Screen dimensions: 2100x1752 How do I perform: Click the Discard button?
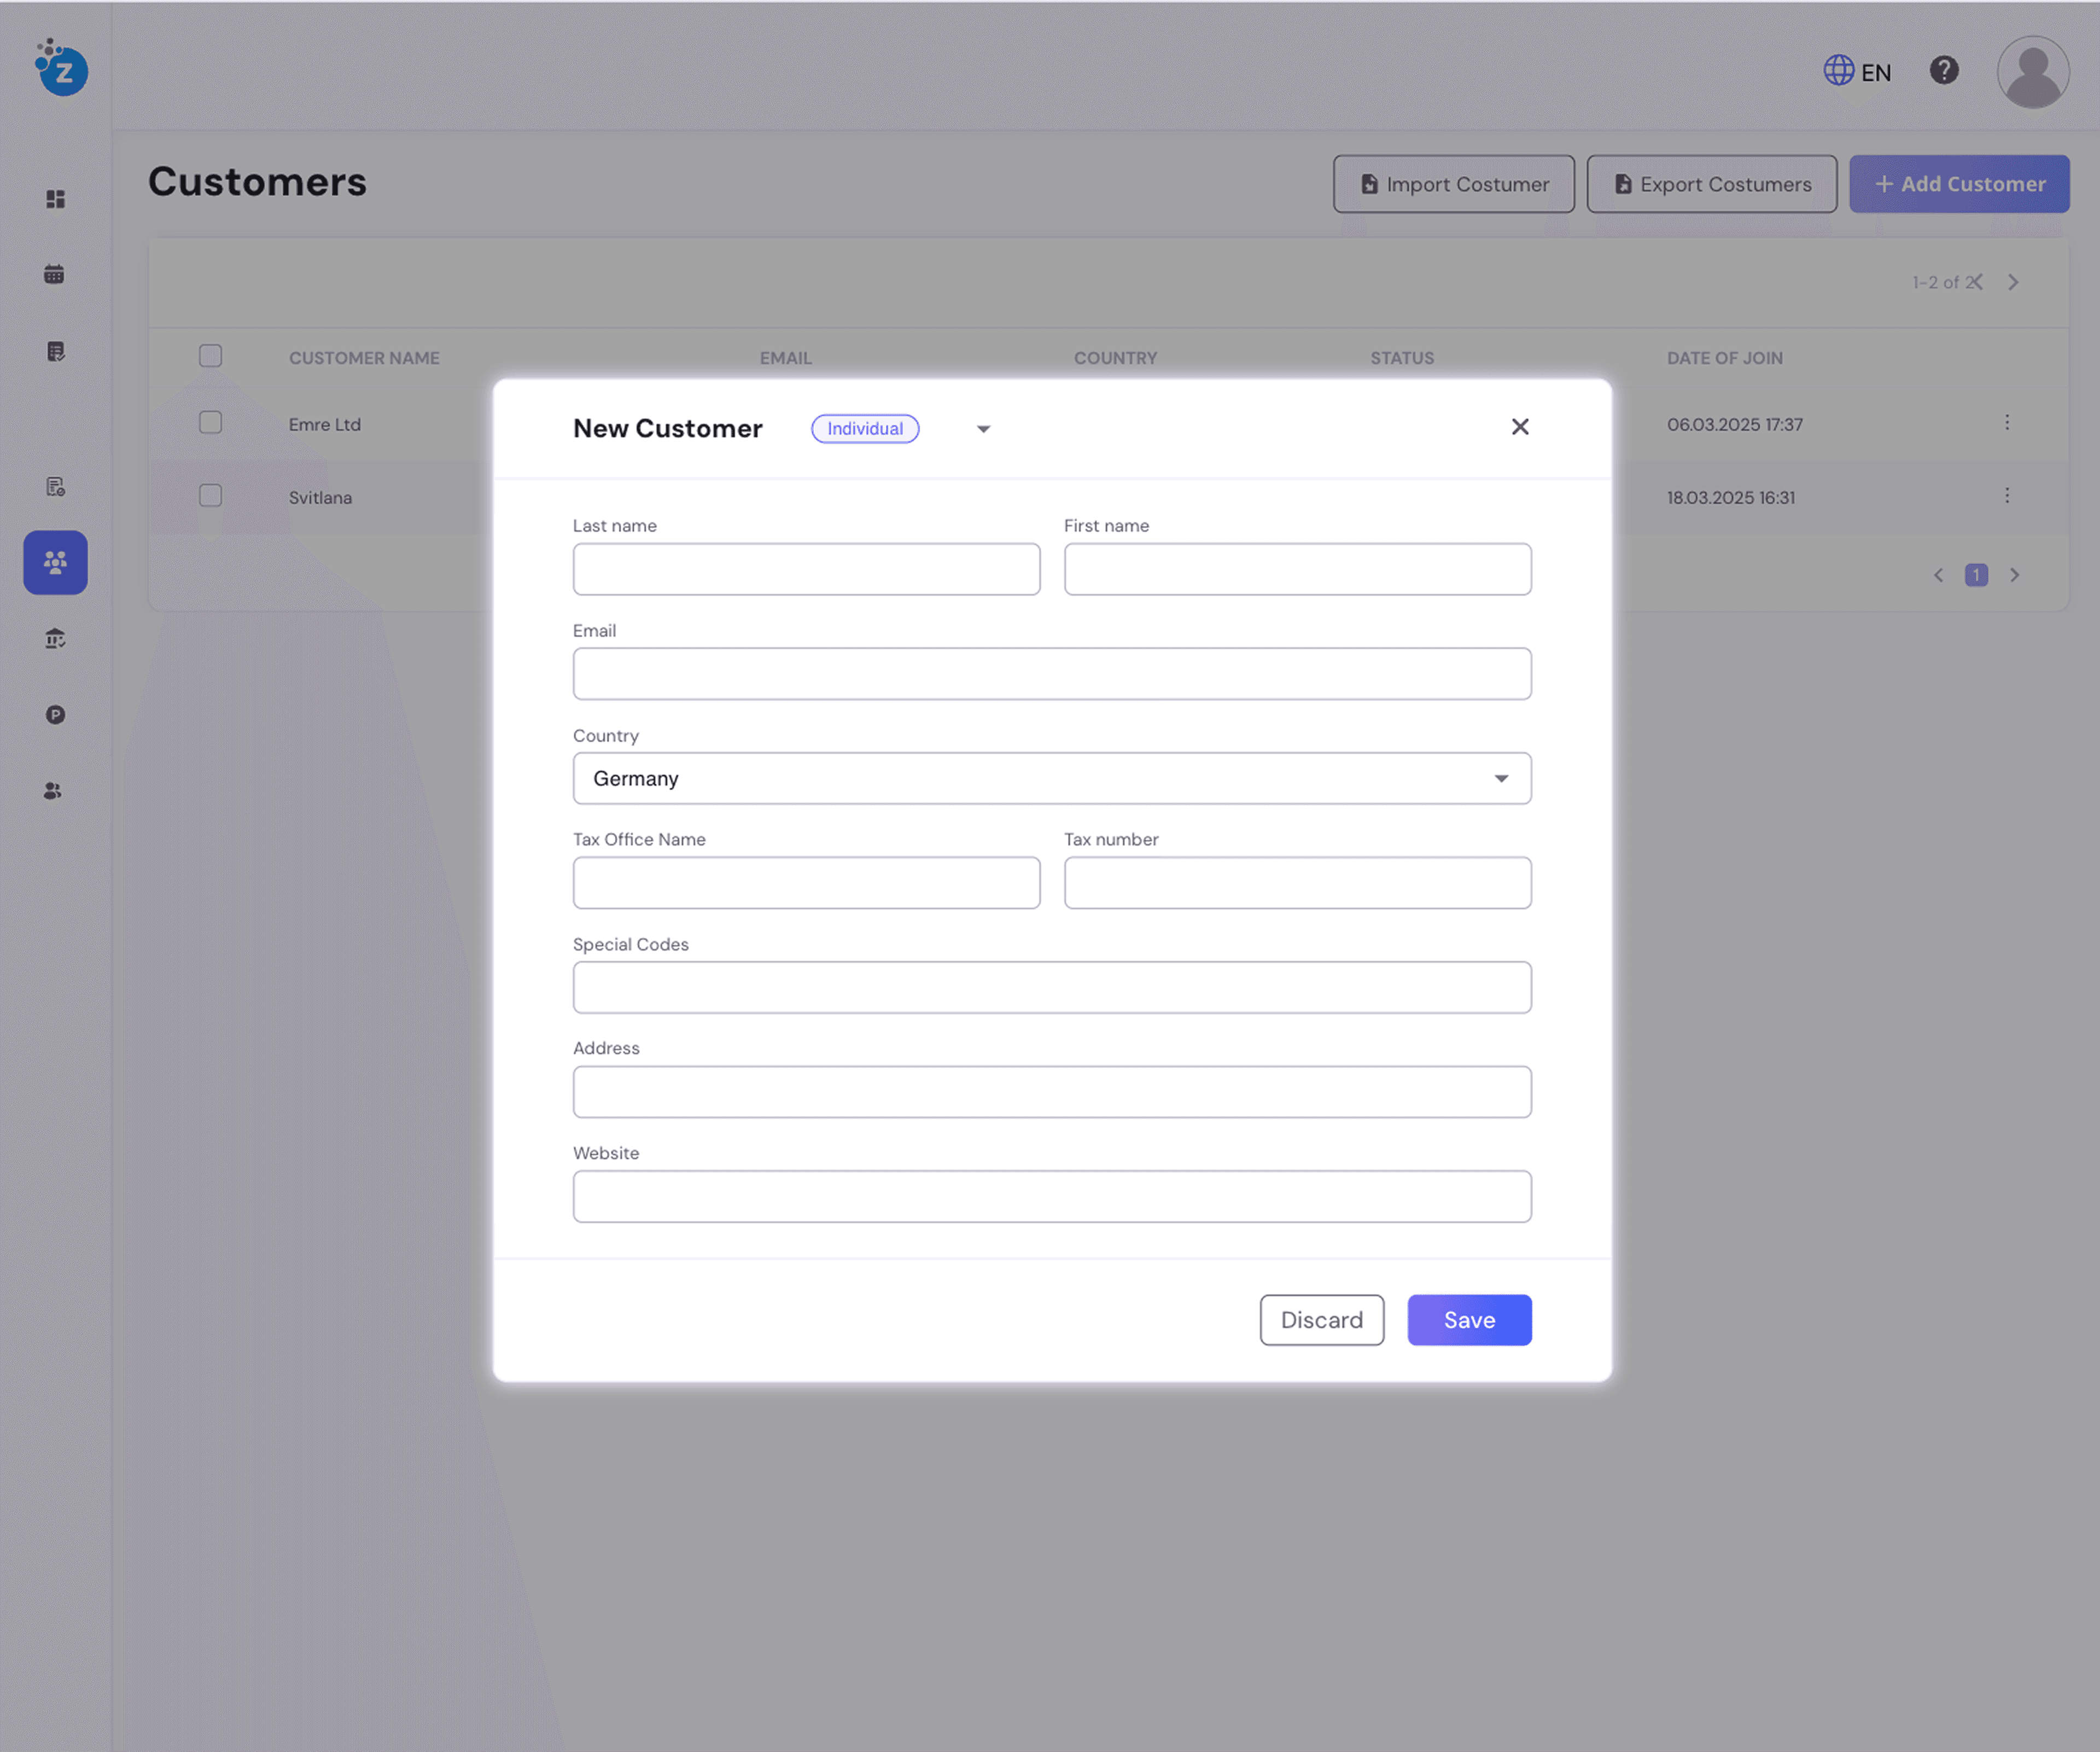coord(1321,1320)
